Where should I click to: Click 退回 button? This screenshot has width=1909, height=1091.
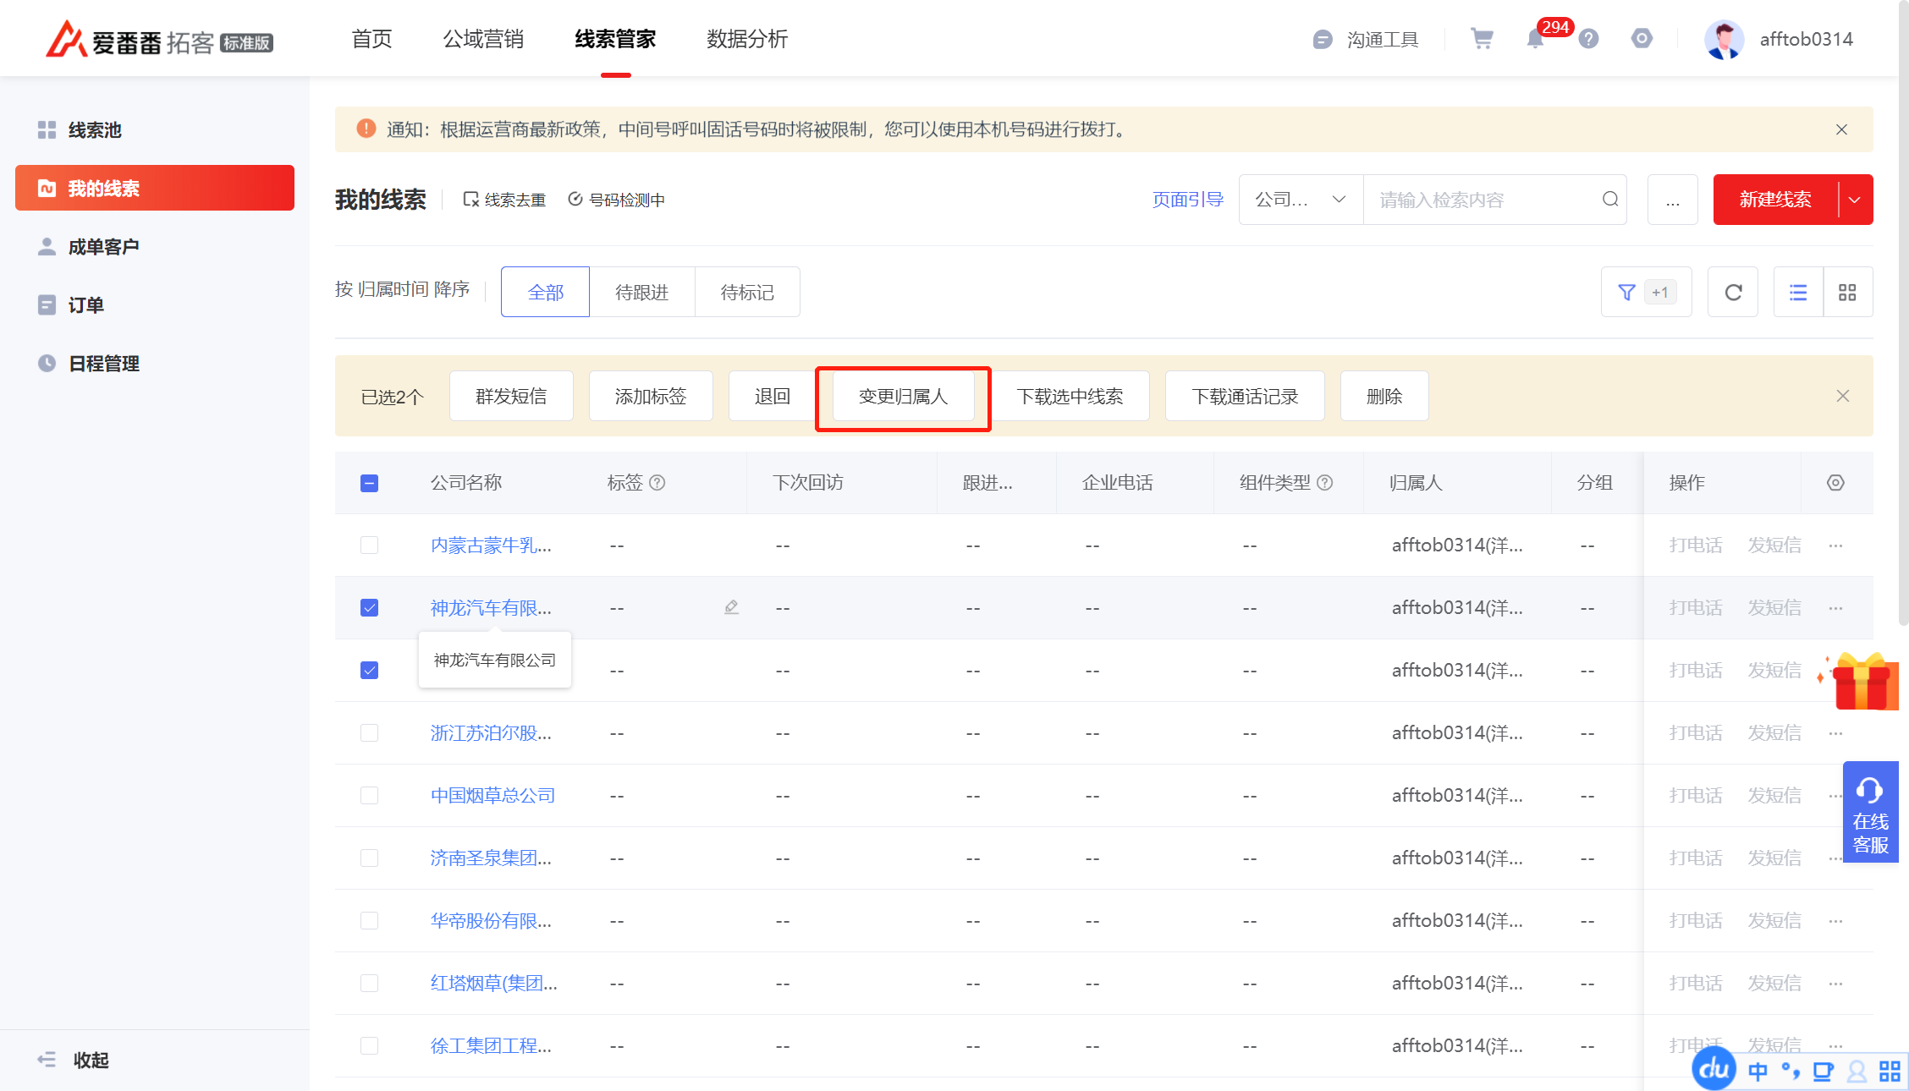coord(773,396)
